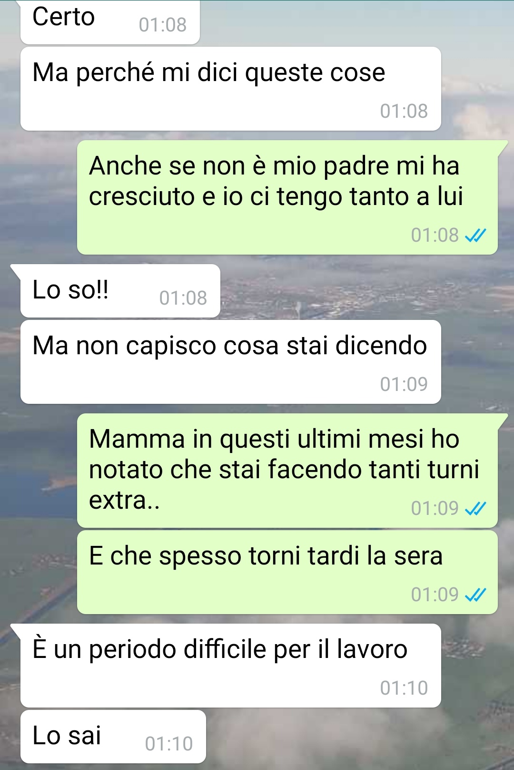Tap the 'Anche se non è mio padre' message
514x770 pixels.
click(287, 197)
